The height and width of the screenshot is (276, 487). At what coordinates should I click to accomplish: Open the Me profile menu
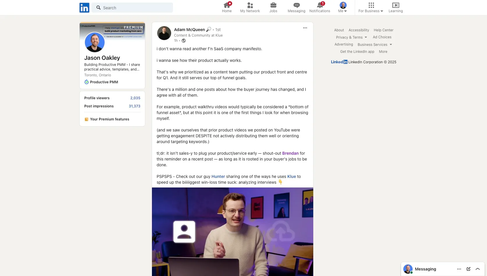coord(343,7)
